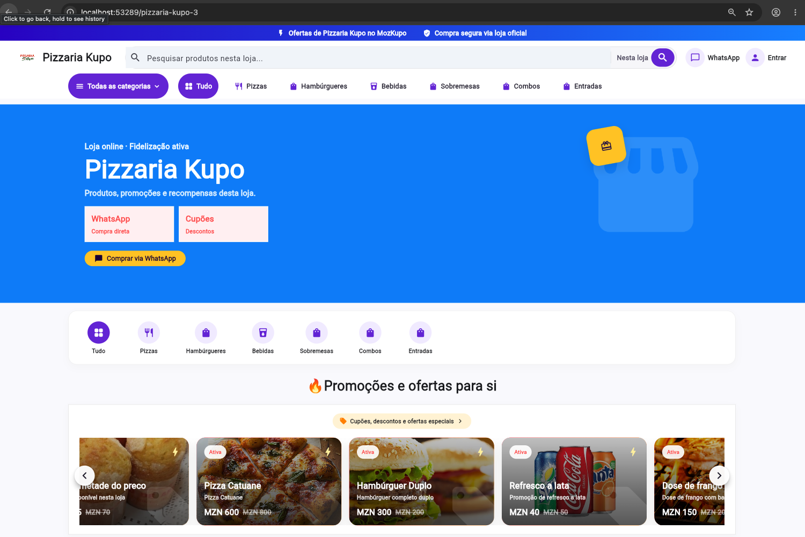The height and width of the screenshot is (537, 805).
Task: Click lightning icon on Hambúrguer Duplo card
Action: (x=480, y=452)
